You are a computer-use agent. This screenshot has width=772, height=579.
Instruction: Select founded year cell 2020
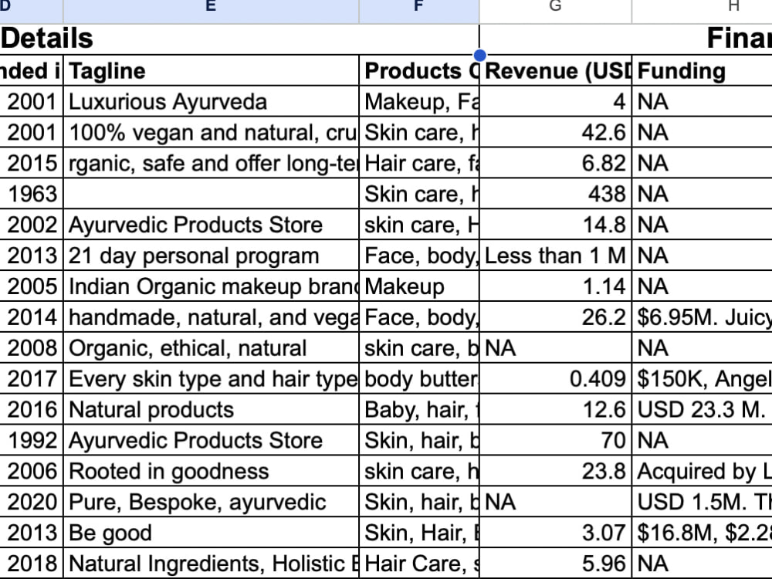click(32, 502)
